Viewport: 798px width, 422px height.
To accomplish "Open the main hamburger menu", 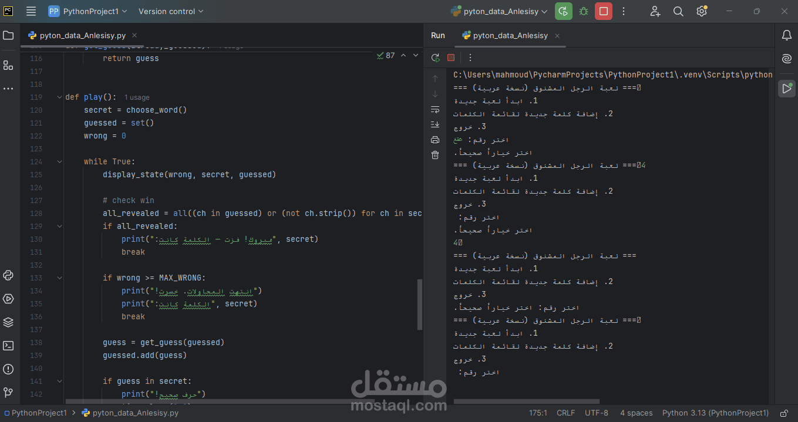I will click(31, 11).
